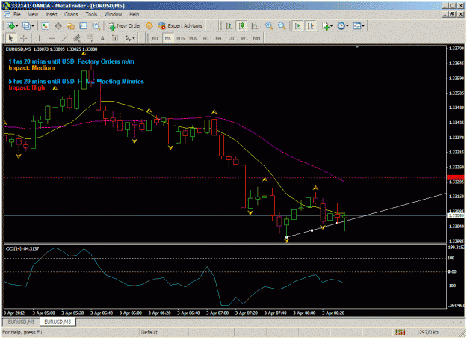Image resolution: width=467 pixels, height=338 pixels.
Task: Click the 'Impact: High' label
Action: (x=27, y=87)
